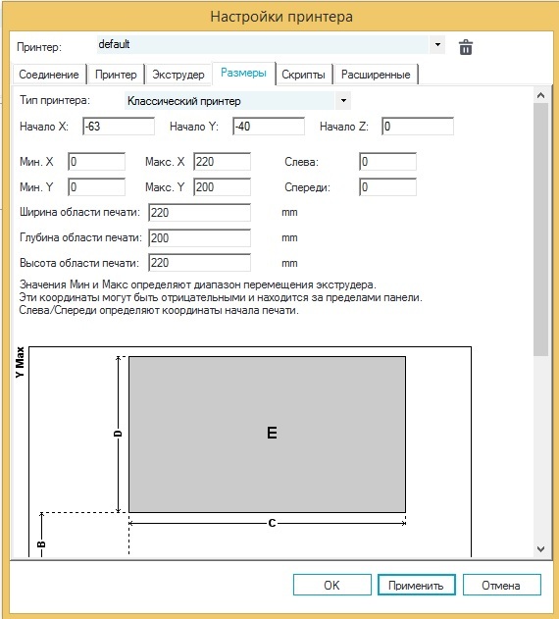Open the Принтер tab
The image size is (559, 619).
[x=116, y=75]
